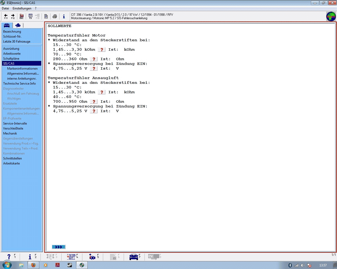Click the SOLLWERTE heading text
This screenshot has height=269, width=337.
coord(60,26)
